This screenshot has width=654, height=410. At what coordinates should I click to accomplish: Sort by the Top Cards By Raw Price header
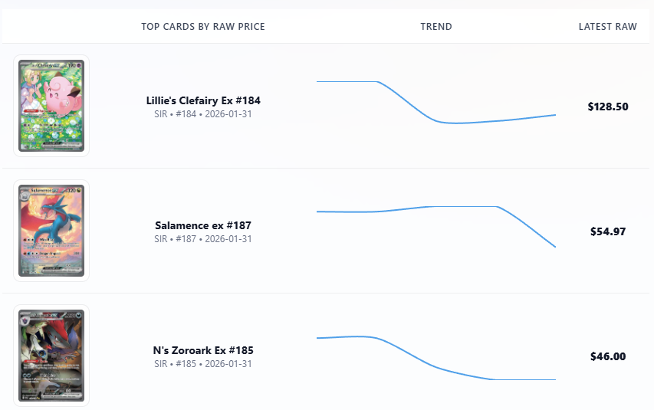[x=203, y=27]
